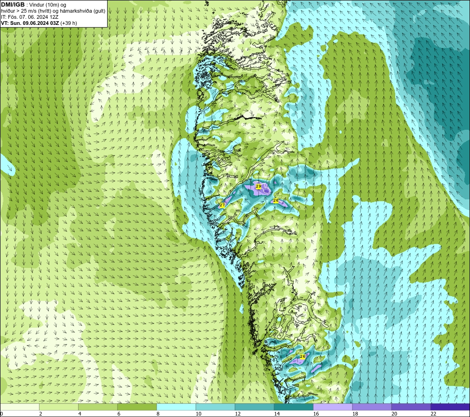Click the '6' tick on the wind scale
Image resolution: width=470 pixels, height=417 pixels.
(x=119, y=414)
